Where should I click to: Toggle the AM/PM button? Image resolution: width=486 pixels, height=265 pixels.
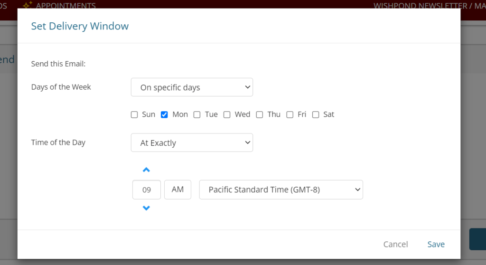point(178,189)
